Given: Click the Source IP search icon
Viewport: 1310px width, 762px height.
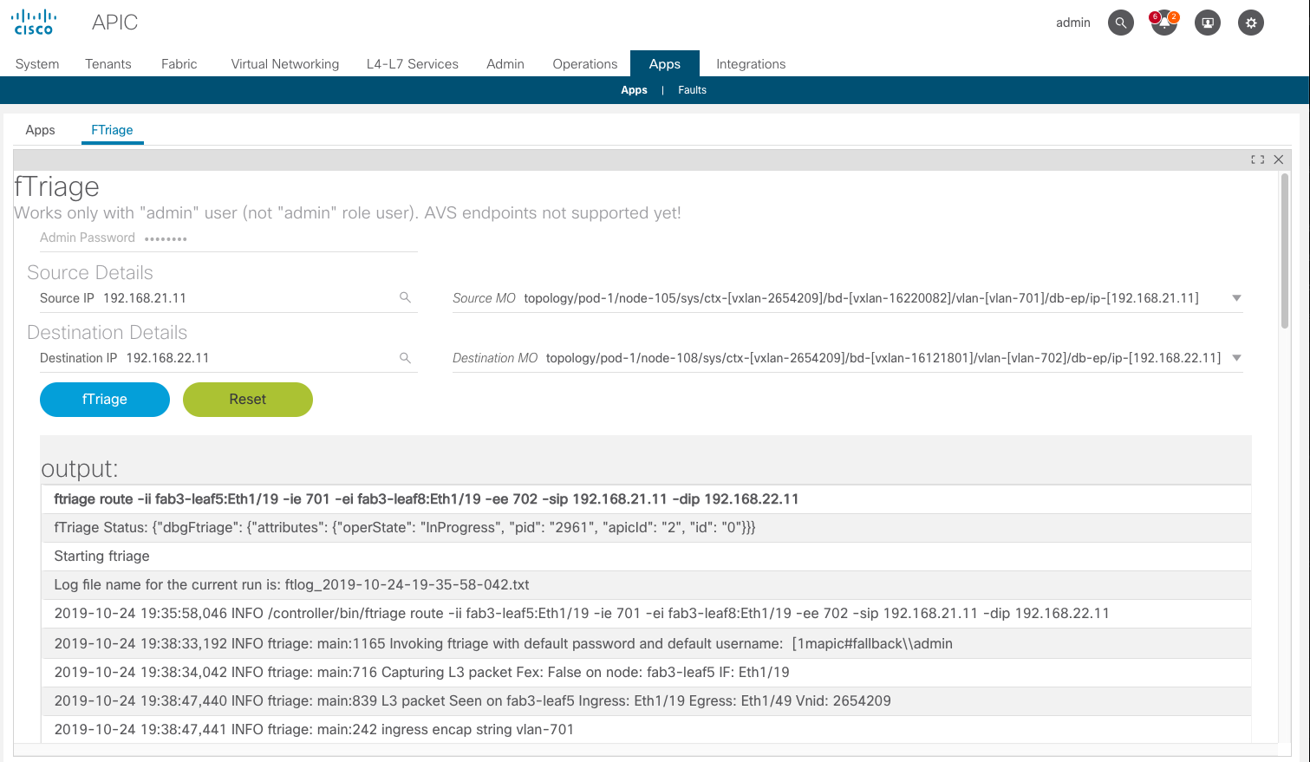Looking at the screenshot, I should [405, 297].
